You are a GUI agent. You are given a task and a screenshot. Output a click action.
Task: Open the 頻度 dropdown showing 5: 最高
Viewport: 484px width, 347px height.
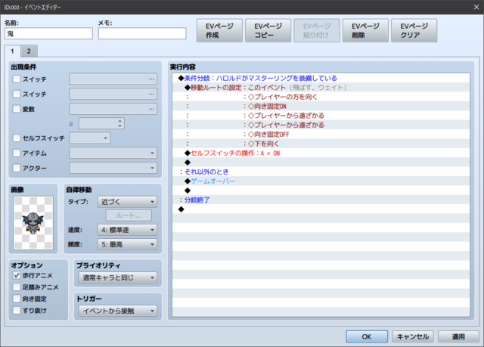click(x=127, y=244)
